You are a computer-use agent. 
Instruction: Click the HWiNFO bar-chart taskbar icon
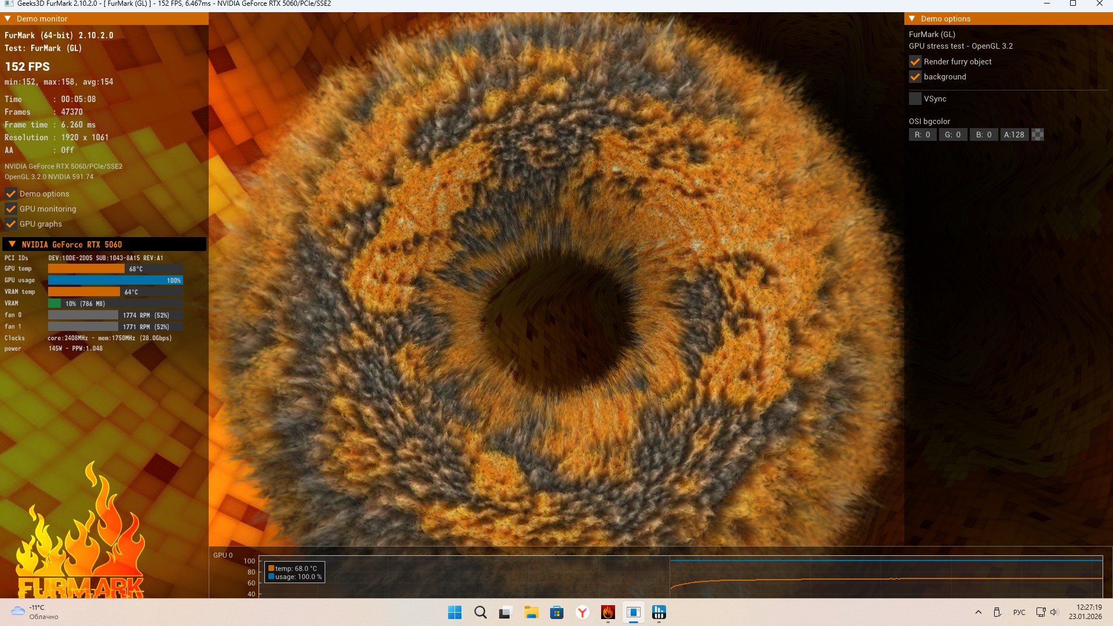[659, 612]
